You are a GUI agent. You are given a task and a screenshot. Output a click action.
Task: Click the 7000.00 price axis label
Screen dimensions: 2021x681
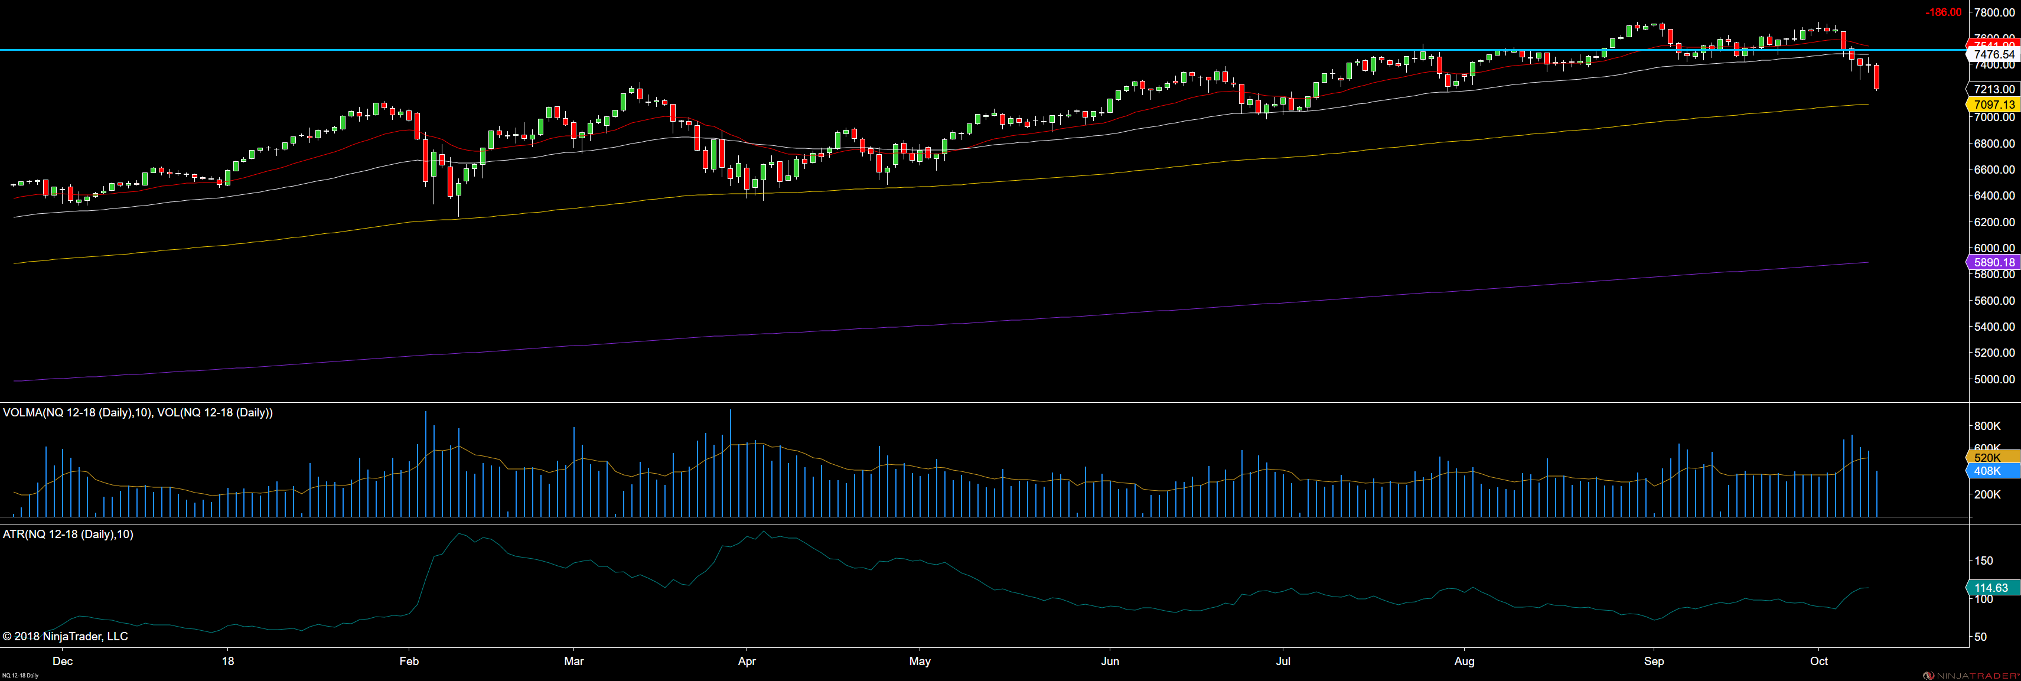tap(1994, 117)
